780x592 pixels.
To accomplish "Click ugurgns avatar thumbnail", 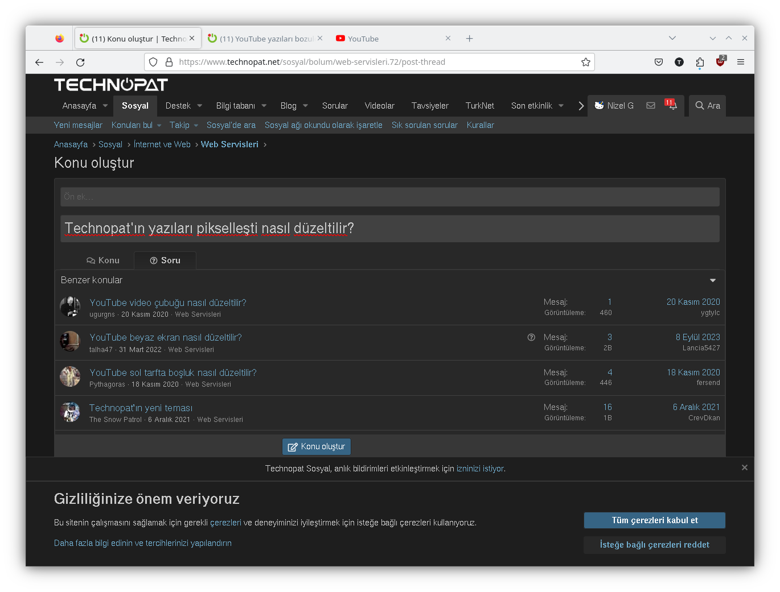I will click(x=70, y=307).
